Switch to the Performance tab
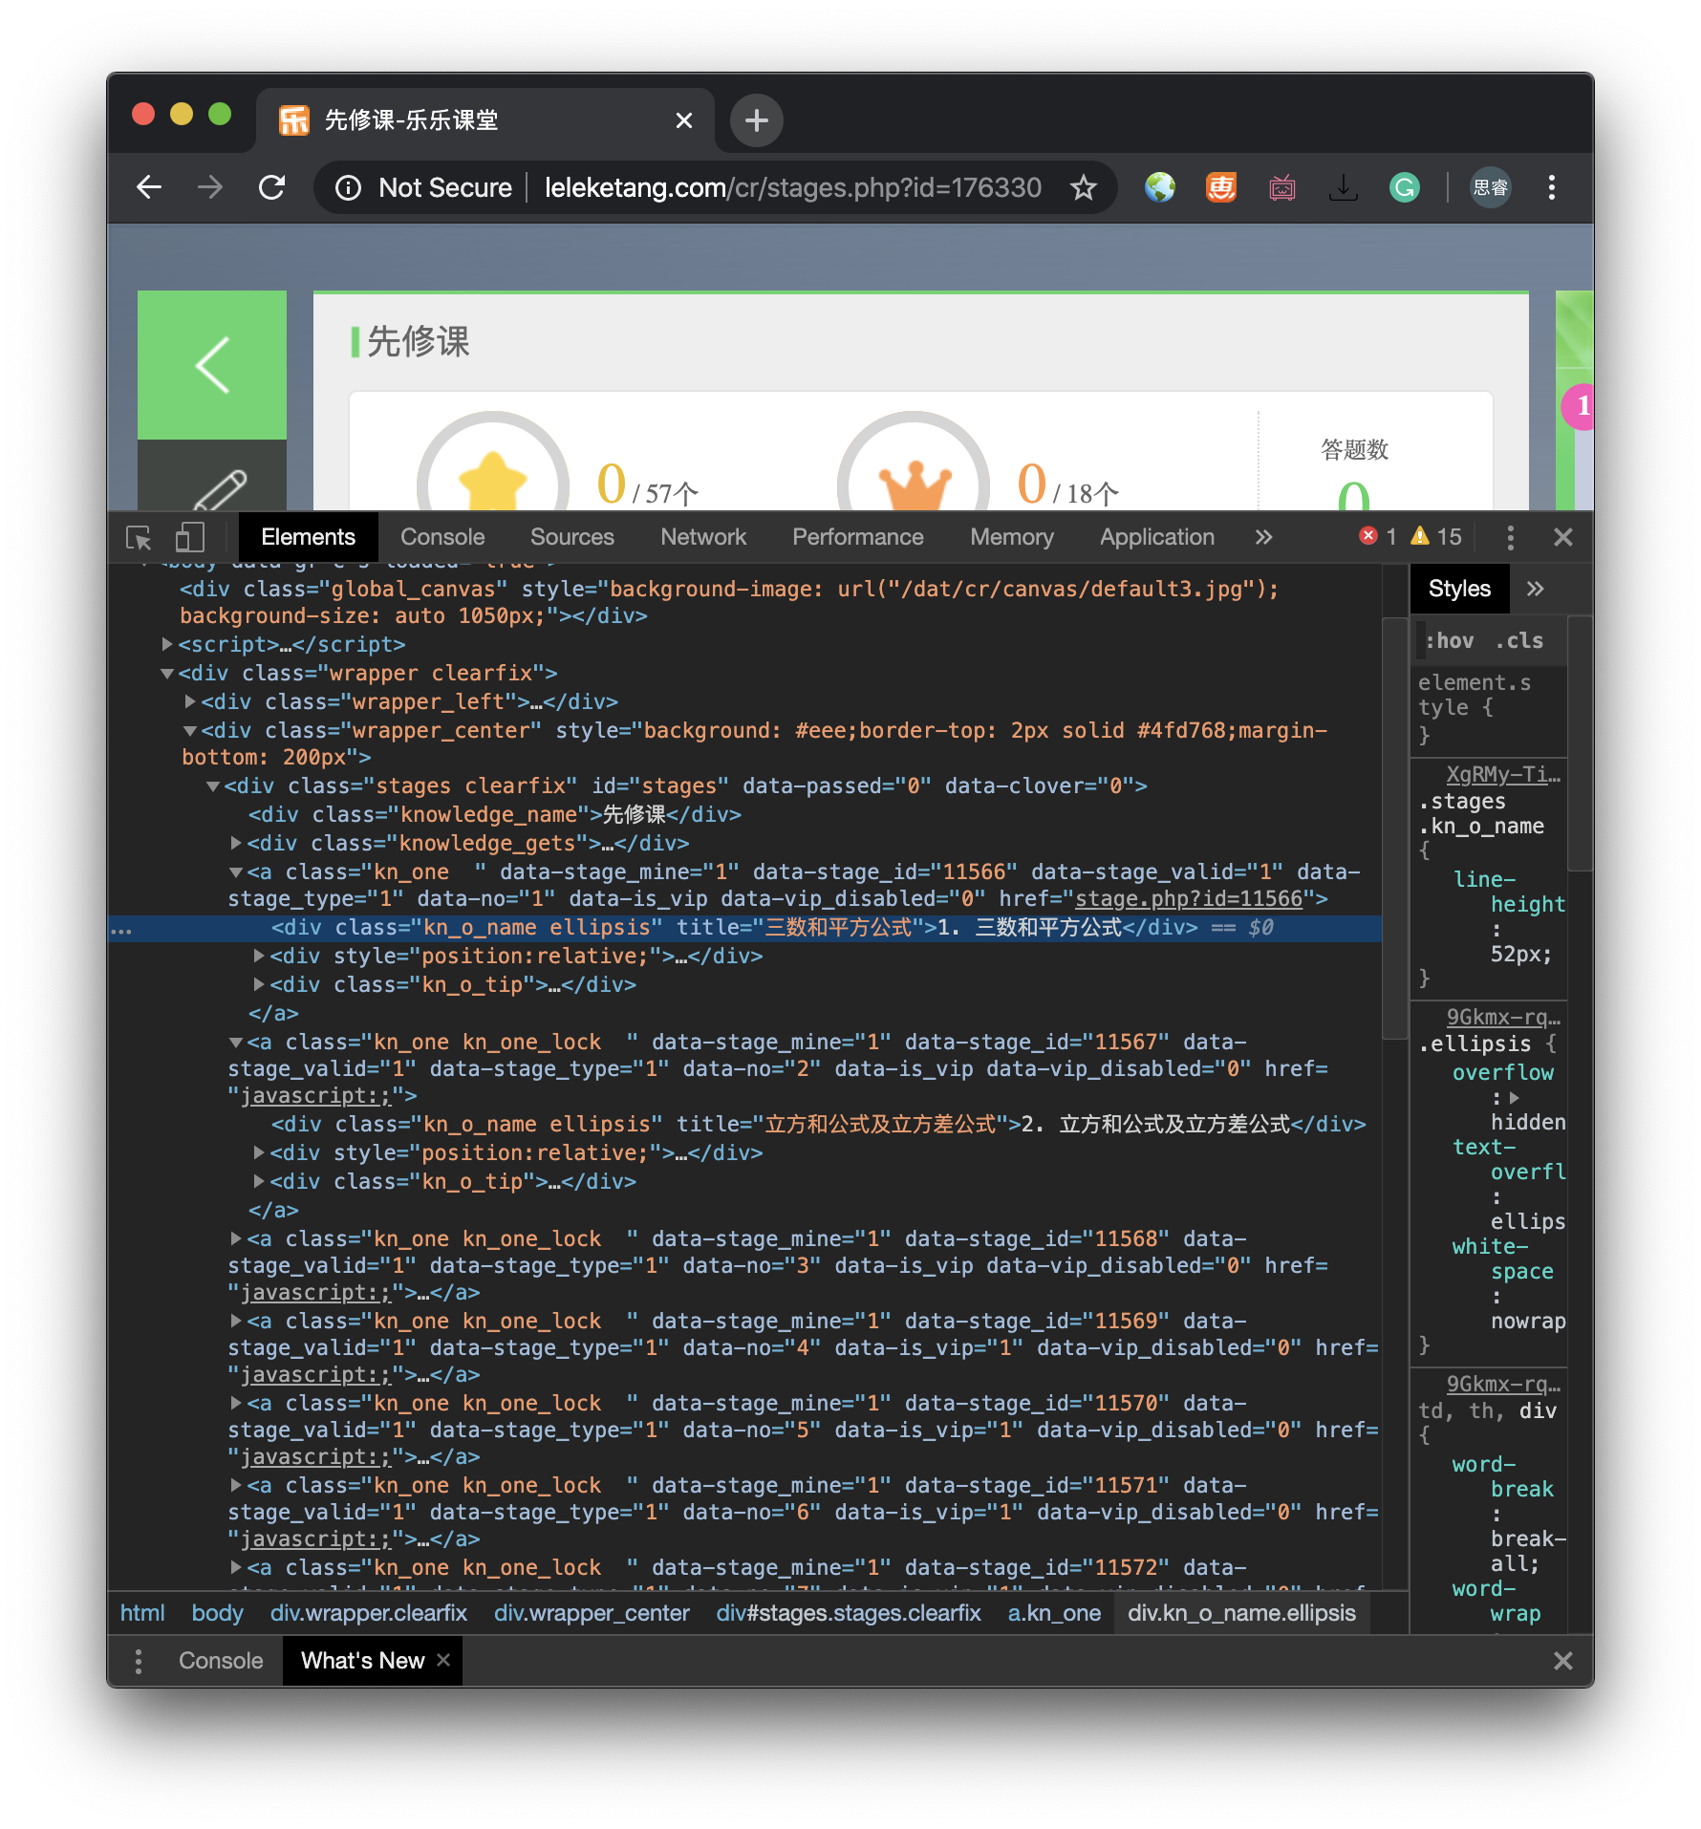 coord(857,537)
